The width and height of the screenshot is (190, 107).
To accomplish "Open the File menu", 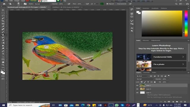I will point(7,1).
